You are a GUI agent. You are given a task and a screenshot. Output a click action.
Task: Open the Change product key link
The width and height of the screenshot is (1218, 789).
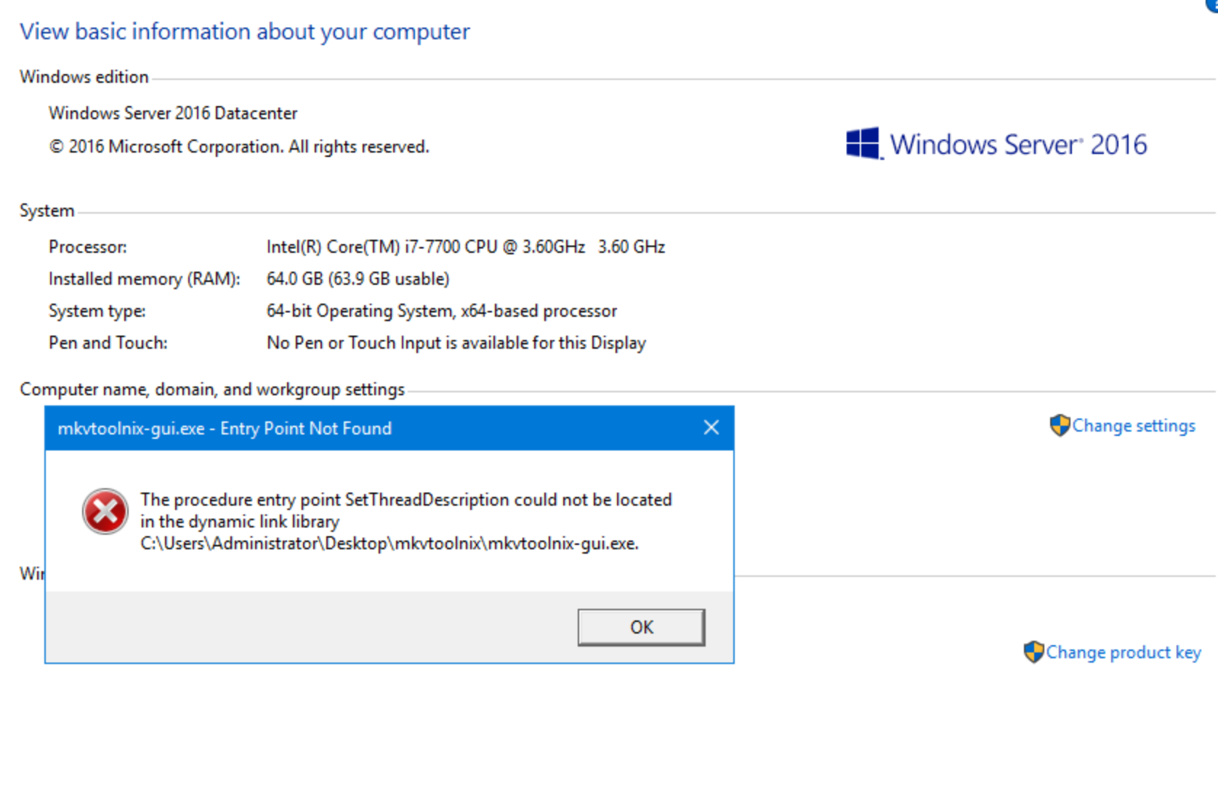coord(1123,652)
